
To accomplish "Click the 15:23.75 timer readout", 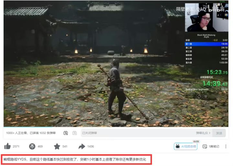I will [217, 72].
